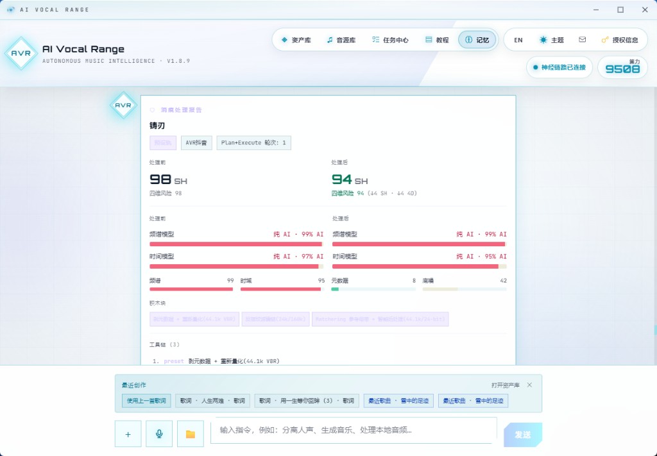Click the 教程 book icon
657x456 pixels.
(x=428, y=39)
